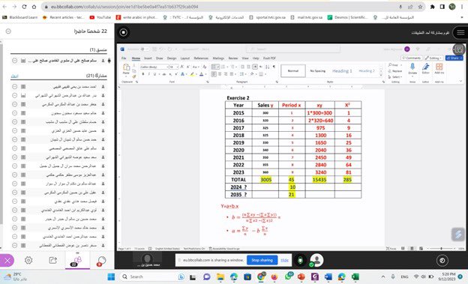The image size is (468, 284).
Task: Open the Foxit PDF tab in Word
Action: 269,58
